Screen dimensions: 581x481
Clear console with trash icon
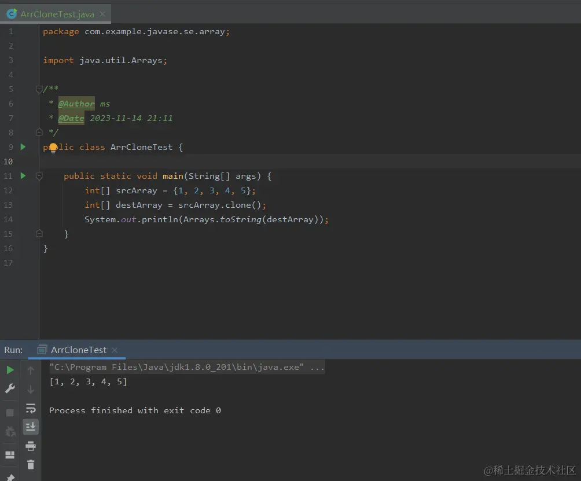(x=31, y=464)
